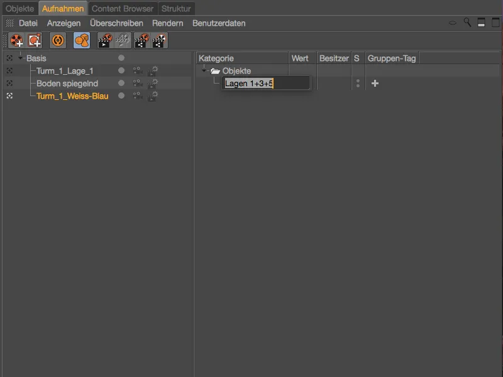The height and width of the screenshot is (377, 503).
Task: Click the two-dot icon in S column
Action: click(358, 84)
